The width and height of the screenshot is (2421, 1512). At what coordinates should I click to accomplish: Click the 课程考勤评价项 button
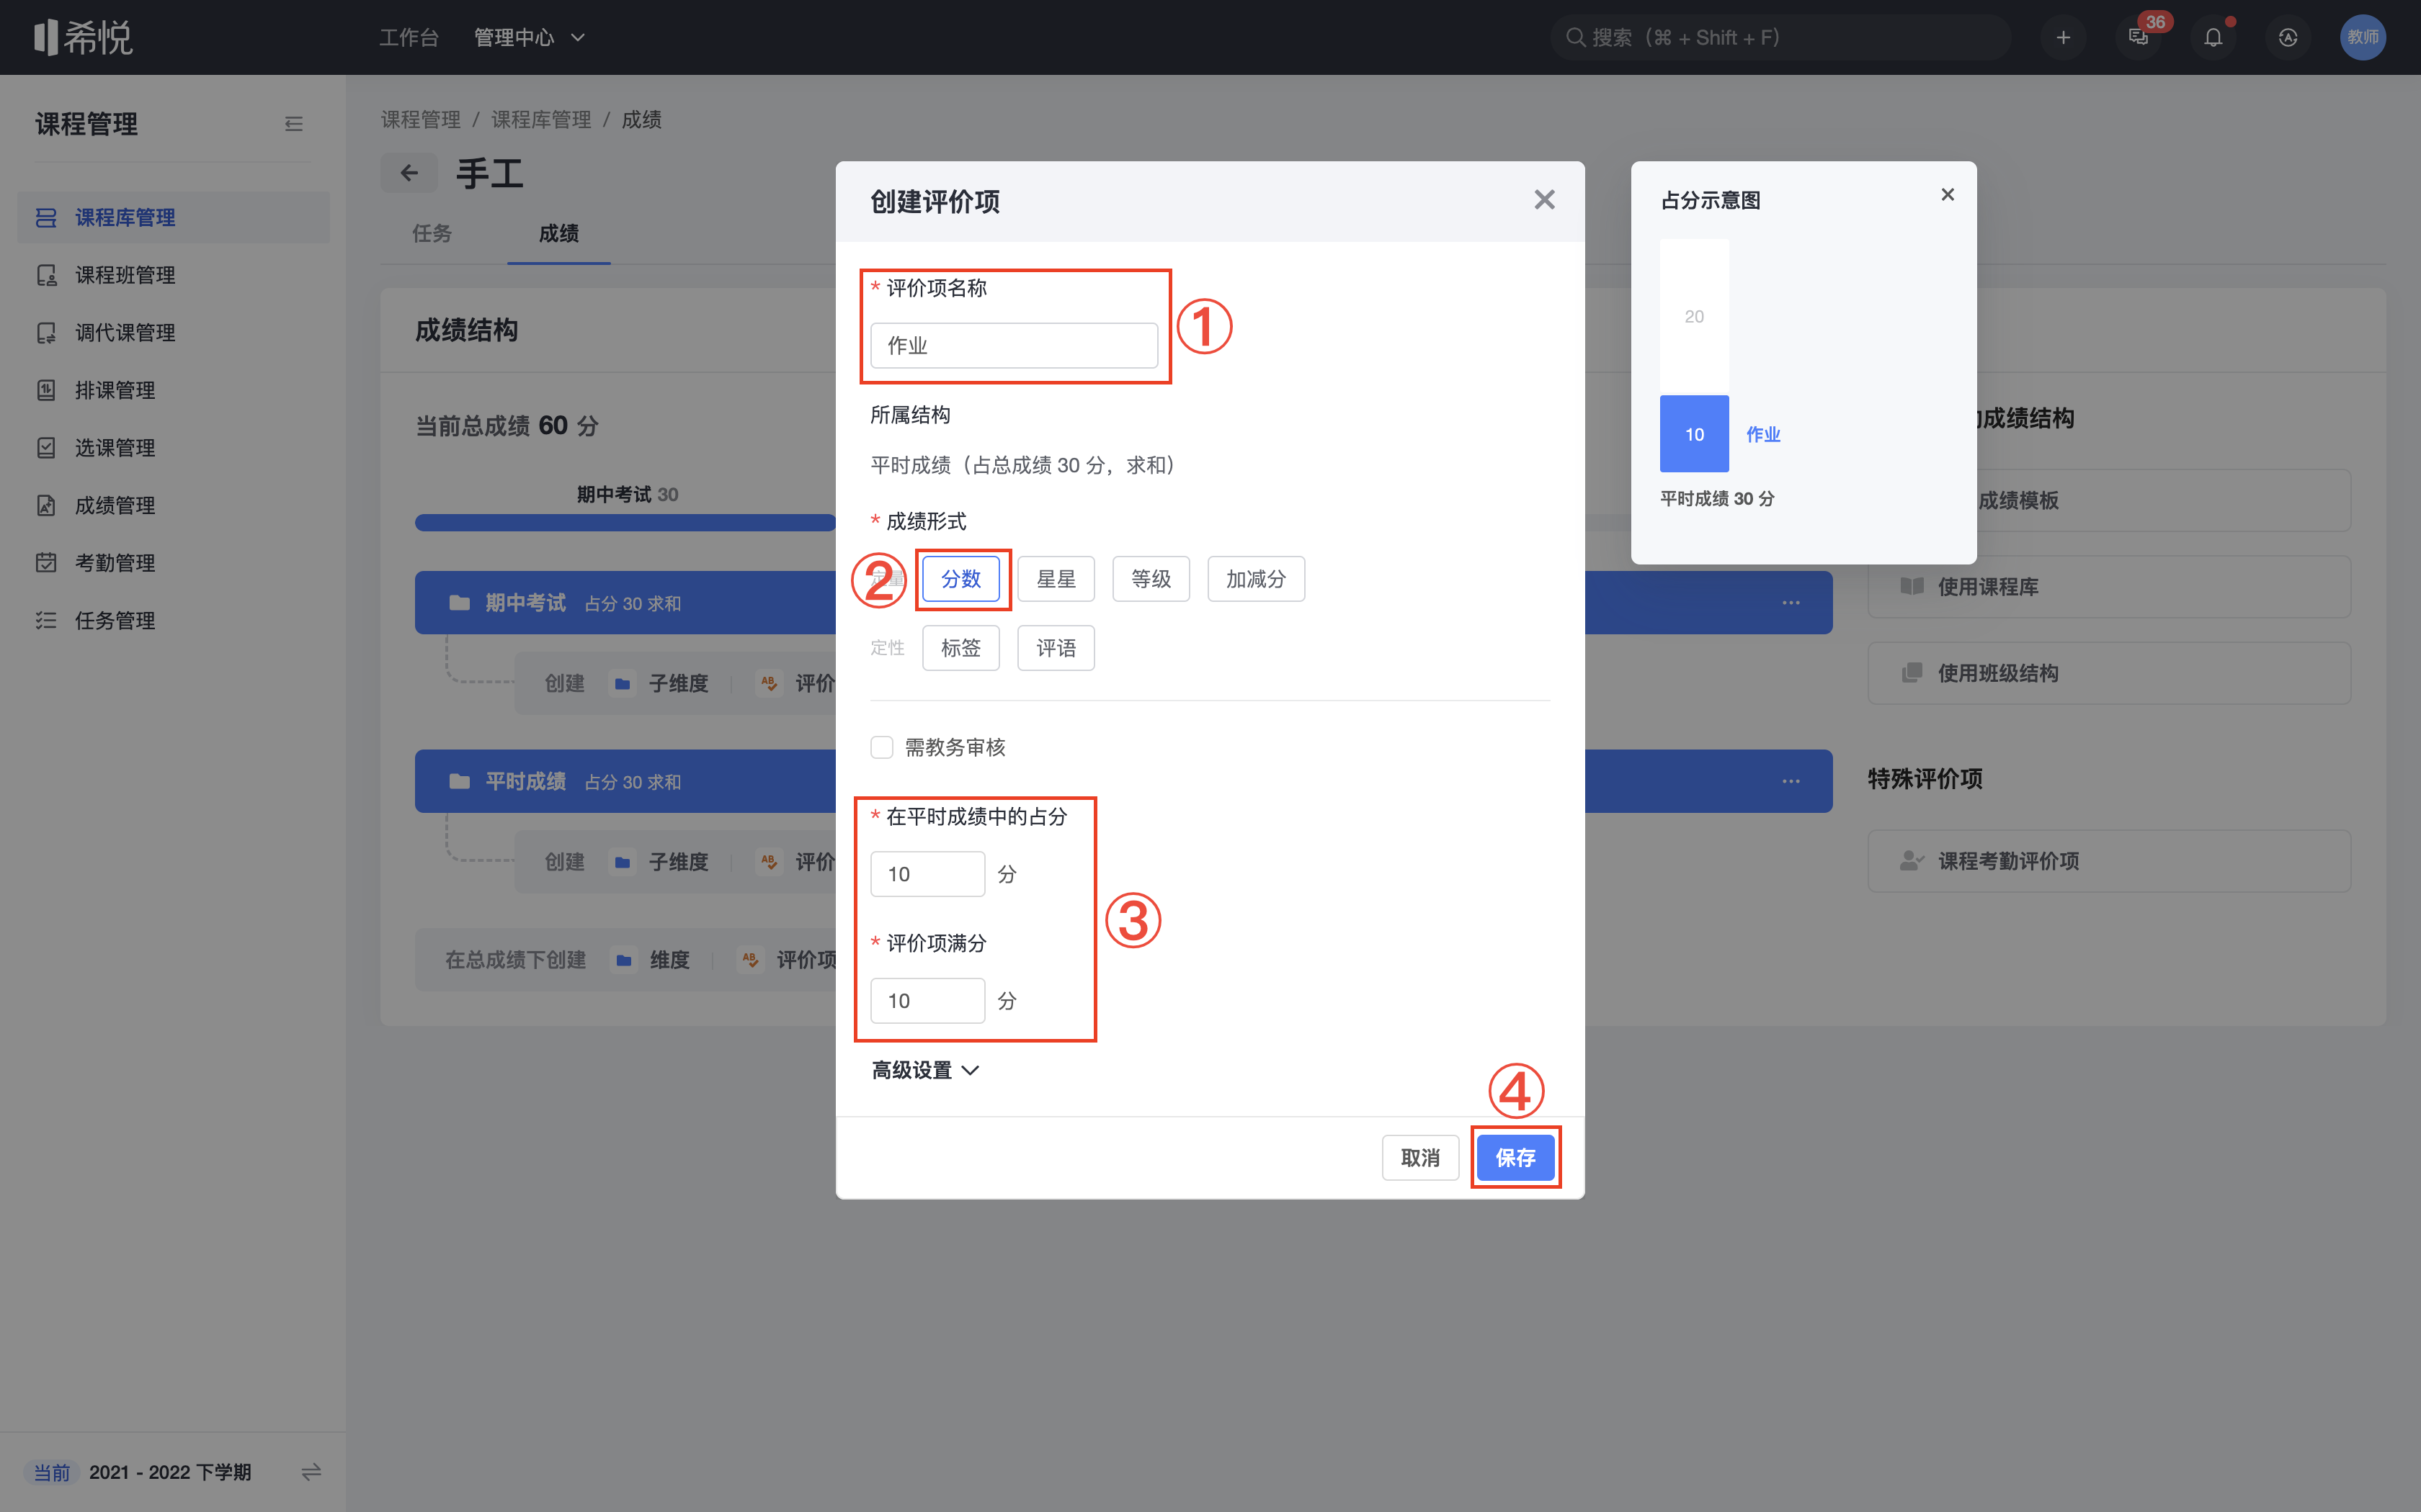2108,860
